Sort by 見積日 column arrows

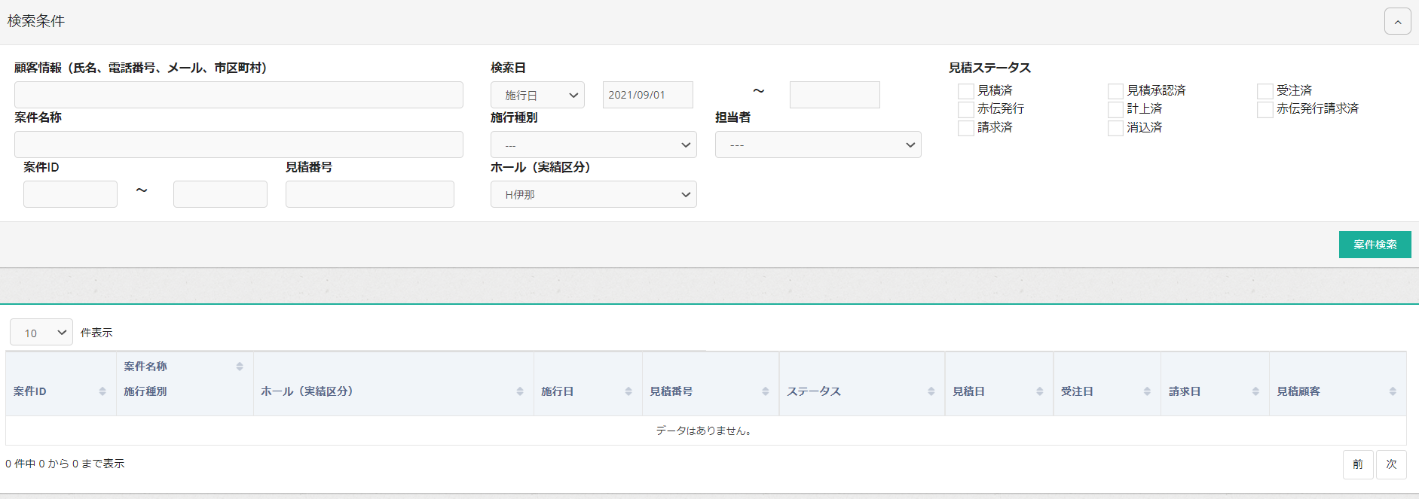pyautogui.click(x=1040, y=391)
